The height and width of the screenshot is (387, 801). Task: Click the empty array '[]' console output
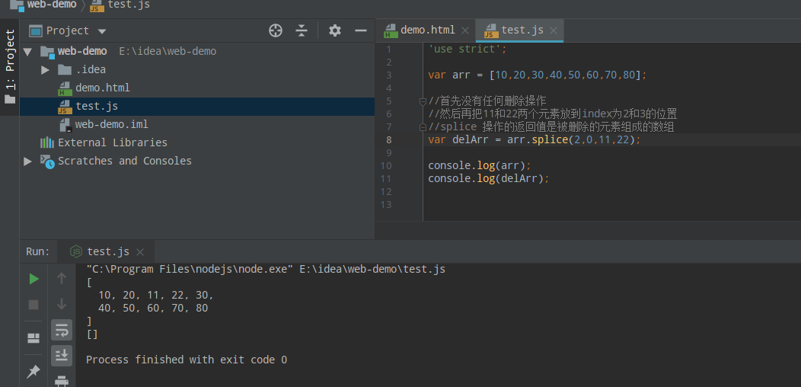pyautogui.click(x=92, y=334)
